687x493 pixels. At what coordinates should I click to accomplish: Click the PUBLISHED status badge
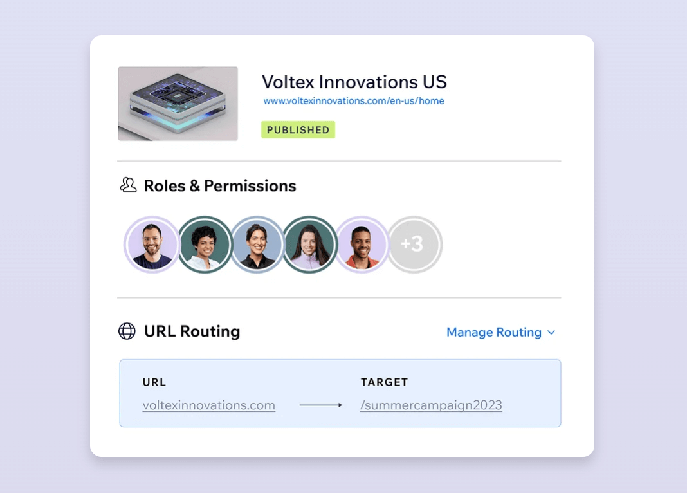(x=298, y=130)
